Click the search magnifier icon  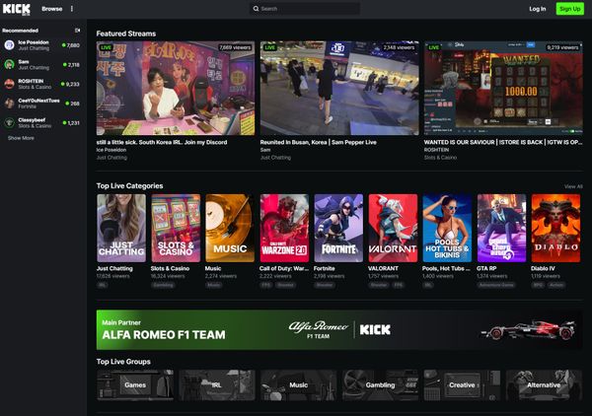[x=256, y=9]
